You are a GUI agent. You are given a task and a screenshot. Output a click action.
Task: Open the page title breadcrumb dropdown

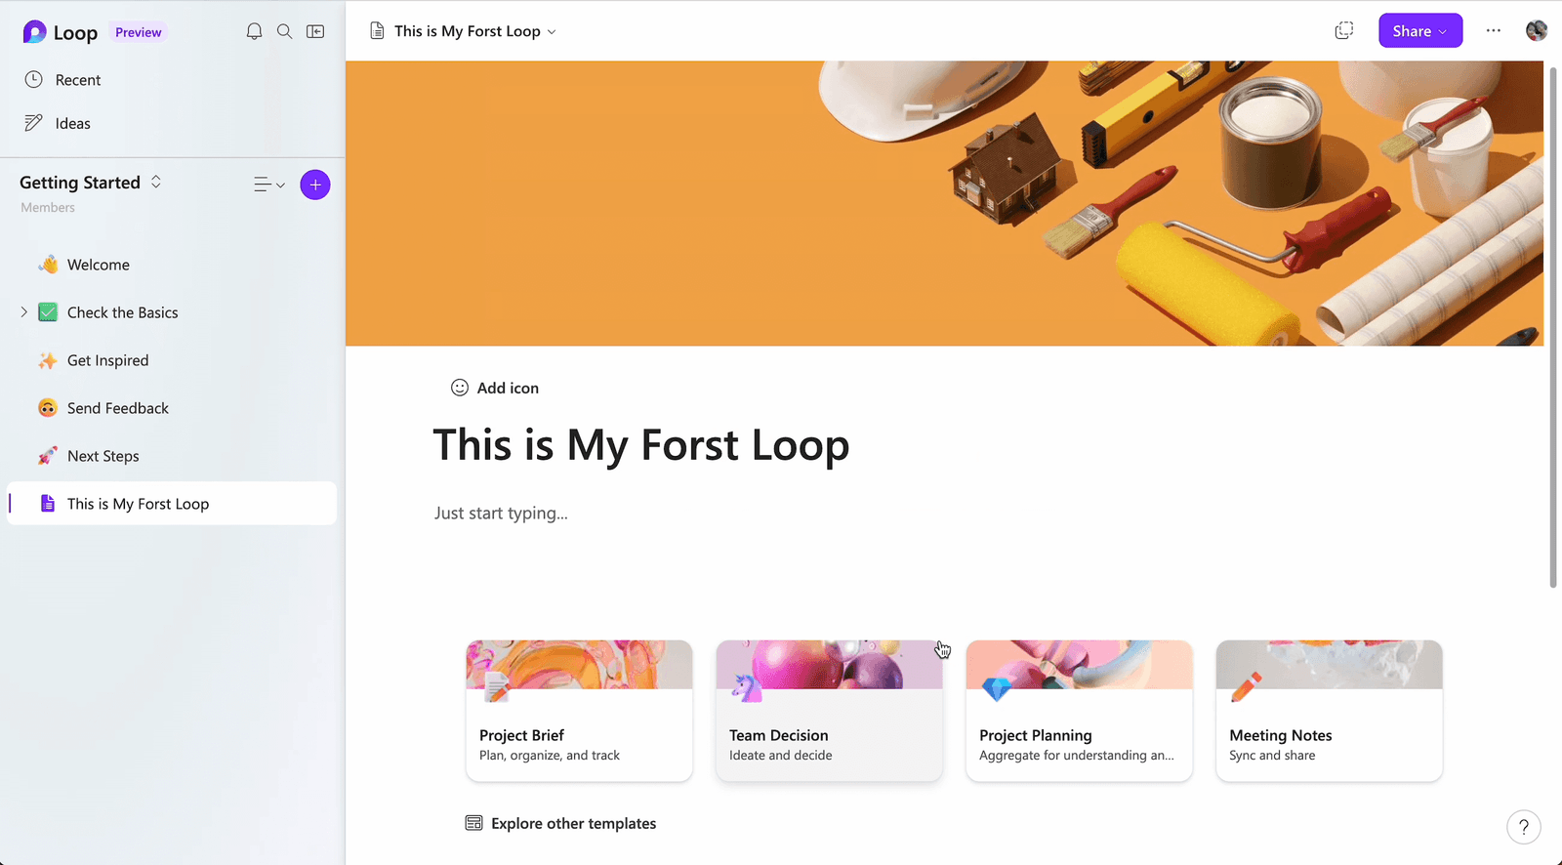553,30
